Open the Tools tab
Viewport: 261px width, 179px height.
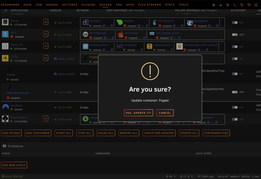(x=183, y=5)
